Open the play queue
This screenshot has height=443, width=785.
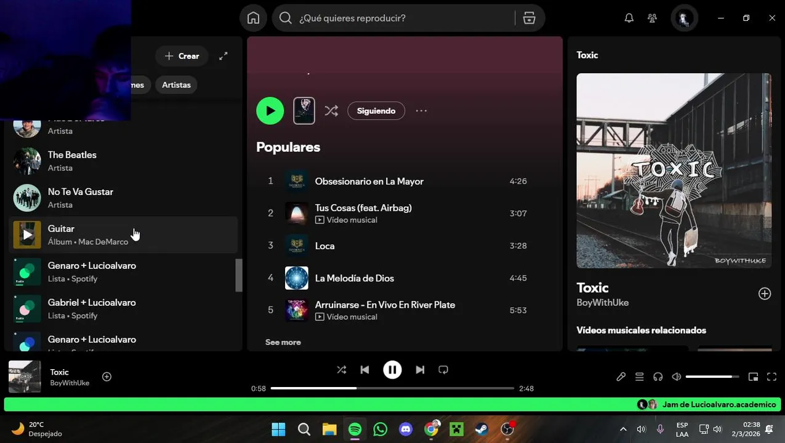tap(639, 377)
